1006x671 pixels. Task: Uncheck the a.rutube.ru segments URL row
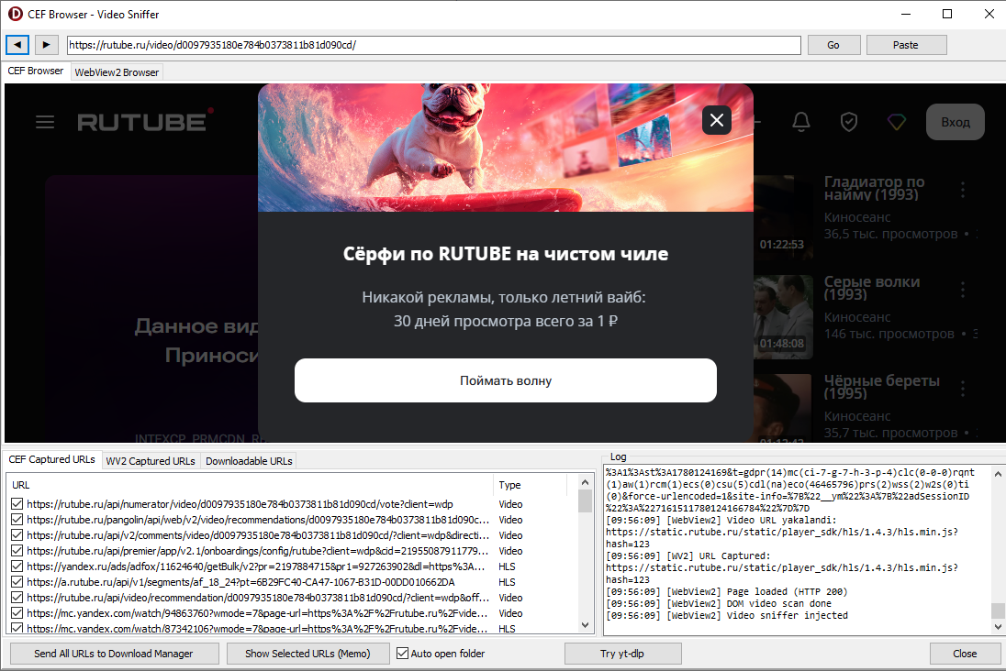click(17, 582)
